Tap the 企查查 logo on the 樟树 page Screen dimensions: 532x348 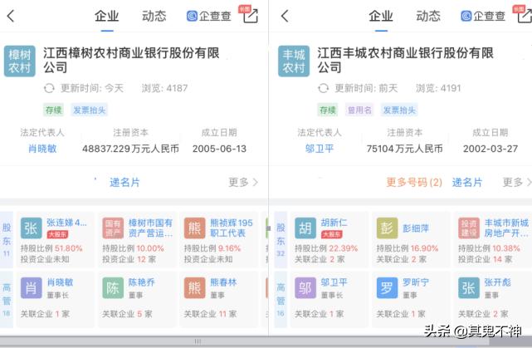pos(208,16)
